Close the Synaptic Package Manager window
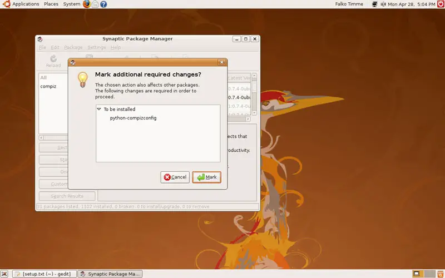This screenshot has height=278, width=445. [255, 39]
